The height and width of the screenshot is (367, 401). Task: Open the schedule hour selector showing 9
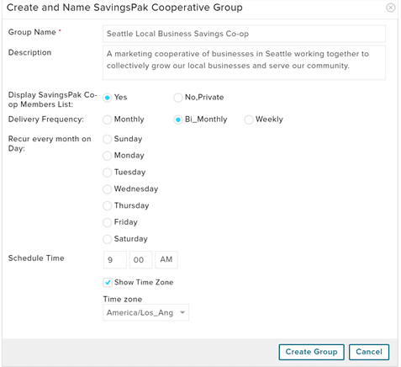coord(115,260)
